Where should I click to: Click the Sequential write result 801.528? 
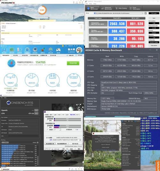pyautogui.click(x=136, y=24)
